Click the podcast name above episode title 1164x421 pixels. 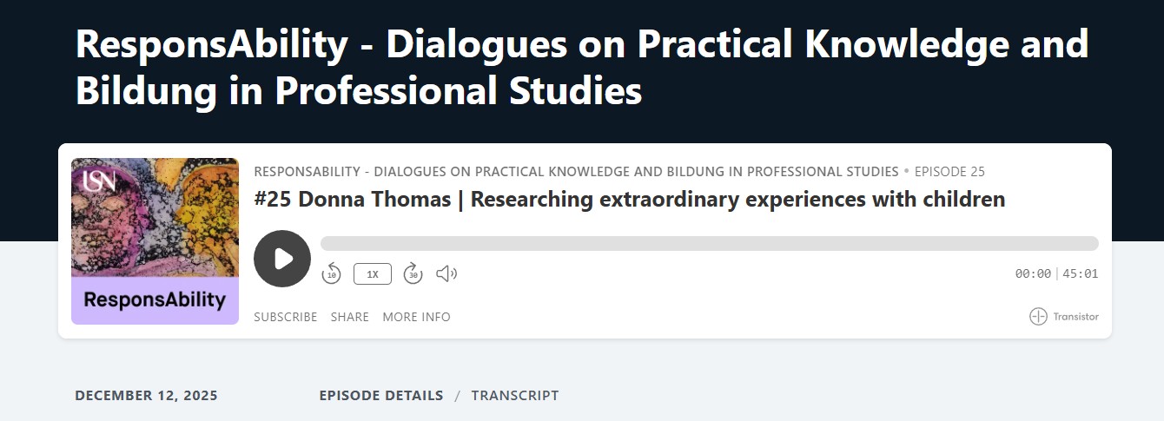click(x=576, y=172)
